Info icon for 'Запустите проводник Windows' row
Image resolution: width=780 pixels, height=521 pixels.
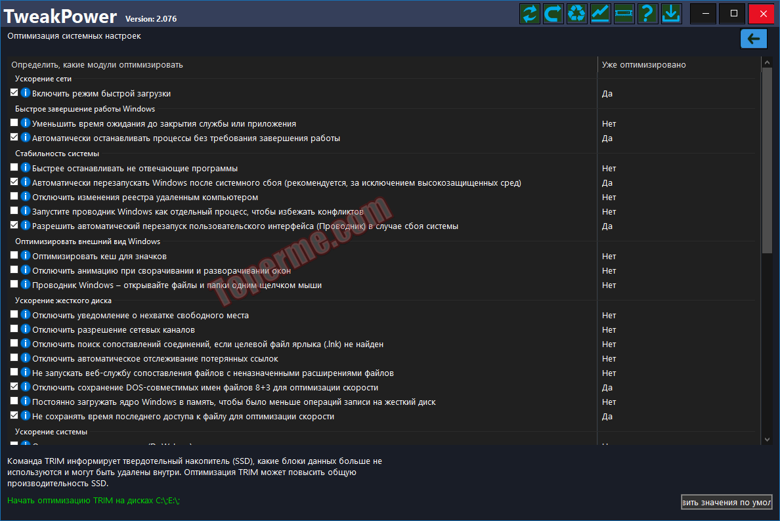click(26, 211)
